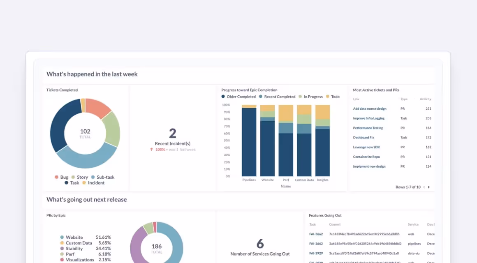Screen dimensions: 477x263
Task: Click the 186 total in PRs donut
Action: pos(157,246)
